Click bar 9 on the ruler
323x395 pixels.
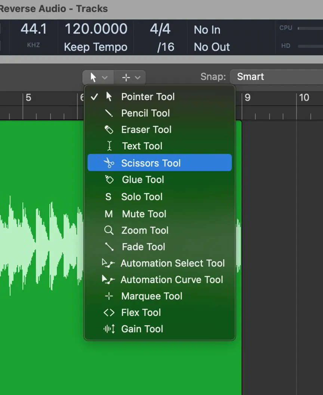click(x=247, y=98)
